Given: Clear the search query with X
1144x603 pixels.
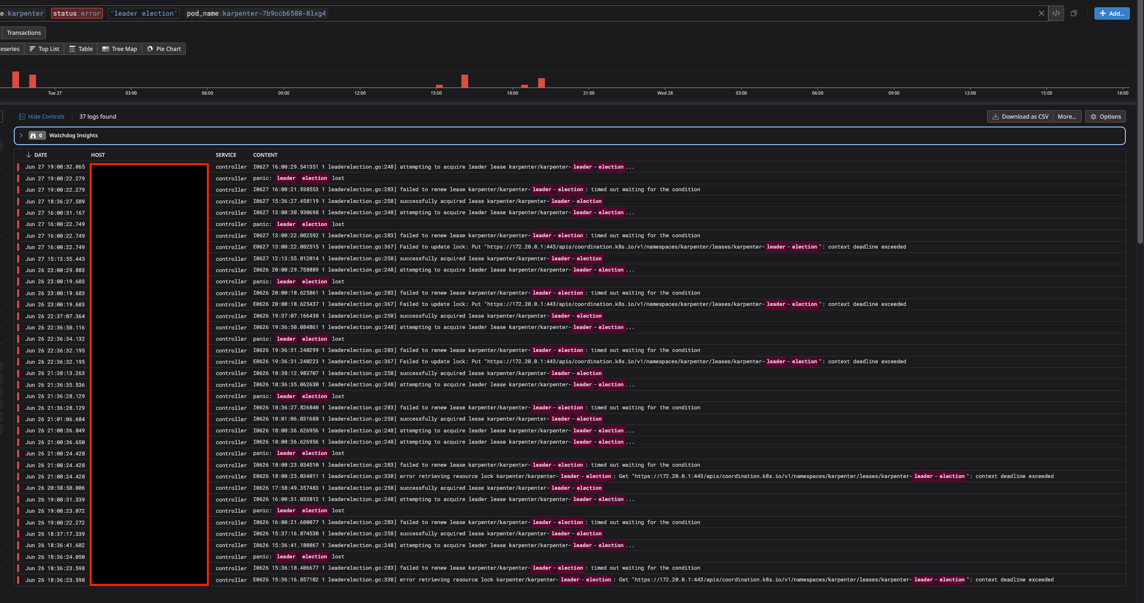Looking at the screenshot, I should 1041,13.
